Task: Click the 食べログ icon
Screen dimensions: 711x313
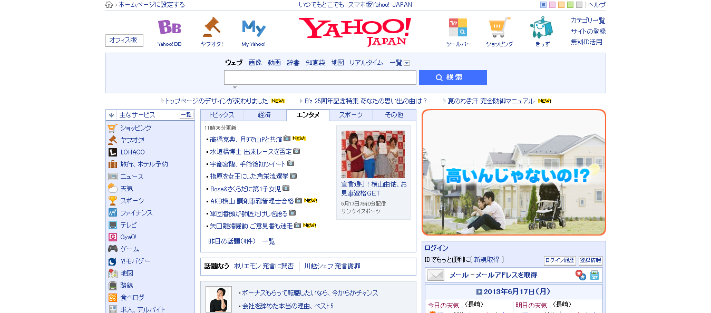Action: (x=112, y=298)
